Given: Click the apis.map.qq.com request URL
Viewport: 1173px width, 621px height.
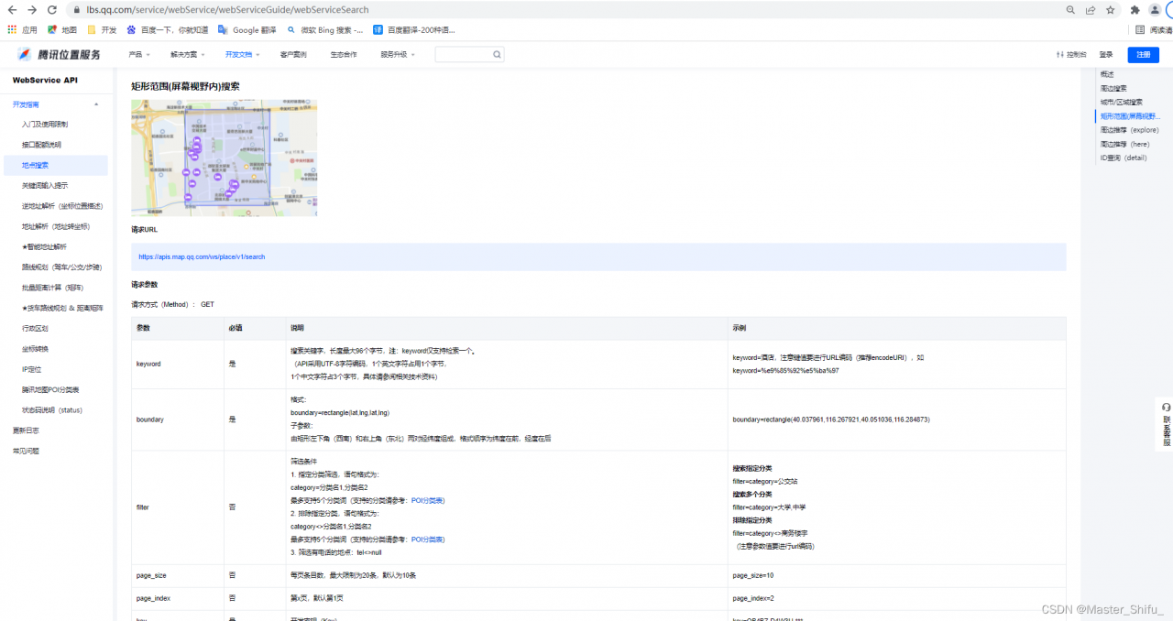Looking at the screenshot, I should coord(202,256).
